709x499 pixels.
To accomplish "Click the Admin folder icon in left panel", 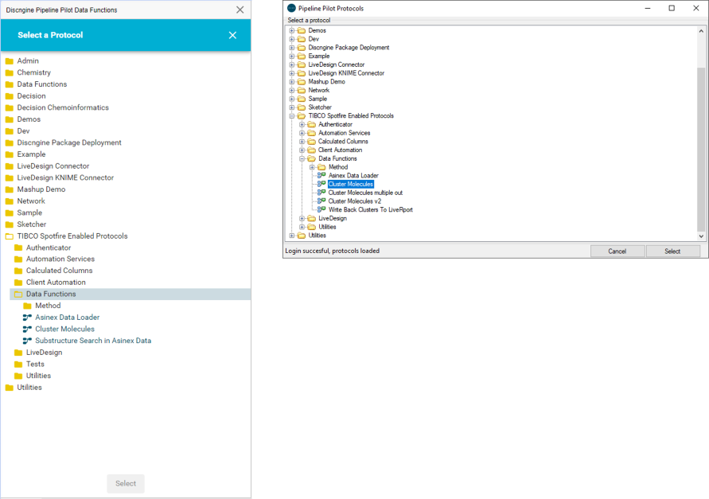I will tap(9, 61).
